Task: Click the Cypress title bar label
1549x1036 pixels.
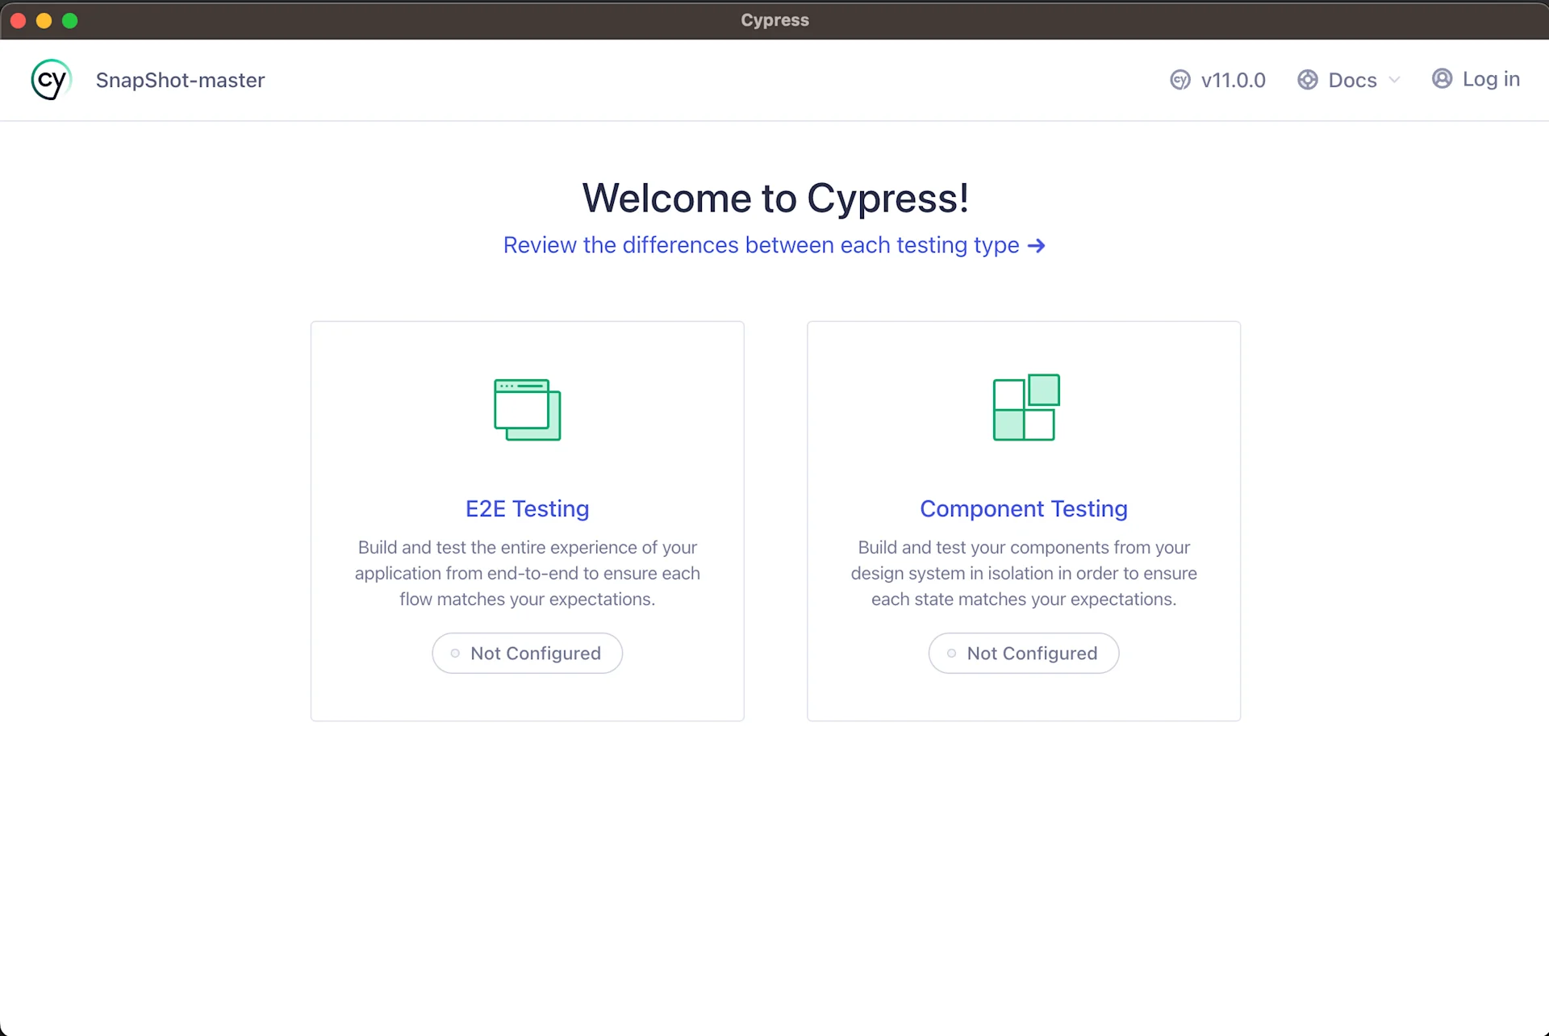Action: pos(774,20)
